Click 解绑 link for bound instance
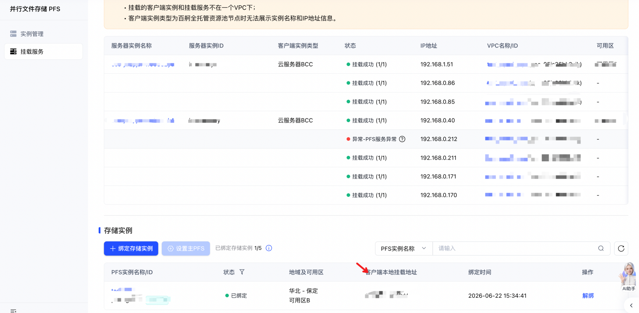The height and width of the screenshot is (313, 639). (x=588, y=296)
